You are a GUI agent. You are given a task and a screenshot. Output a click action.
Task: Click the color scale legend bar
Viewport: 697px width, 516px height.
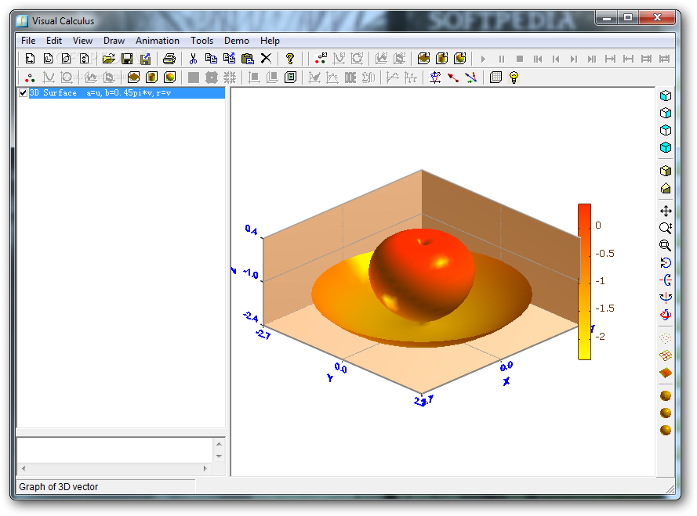[x=583, y=282]
